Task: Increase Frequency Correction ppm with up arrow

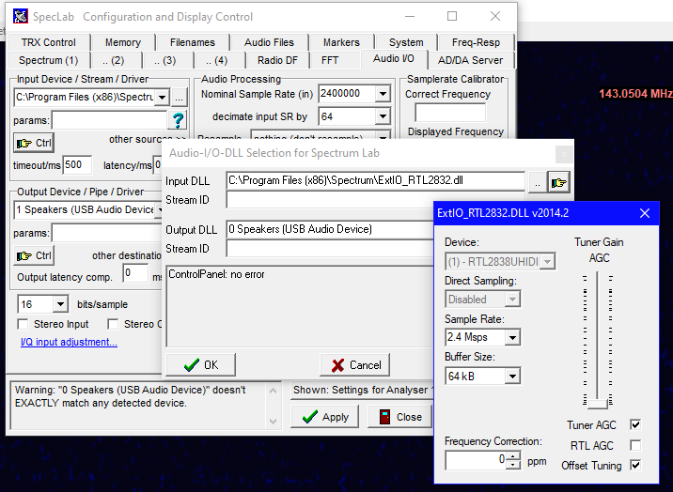Action: pos(513,456)
